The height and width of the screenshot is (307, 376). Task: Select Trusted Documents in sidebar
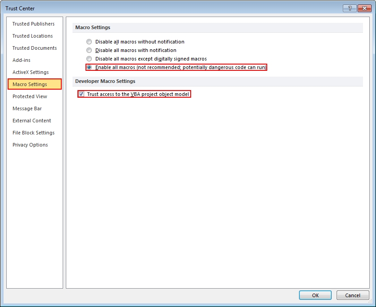(34, 48)
